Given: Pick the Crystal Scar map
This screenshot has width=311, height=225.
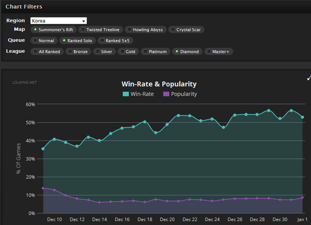Looking at the screenshot, I should tap(187, 30).
